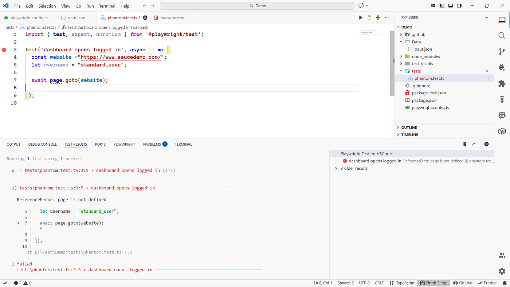The image size is (510, 287).
Task: Open editor More Actions ellipsis
Action: point(387,17)
